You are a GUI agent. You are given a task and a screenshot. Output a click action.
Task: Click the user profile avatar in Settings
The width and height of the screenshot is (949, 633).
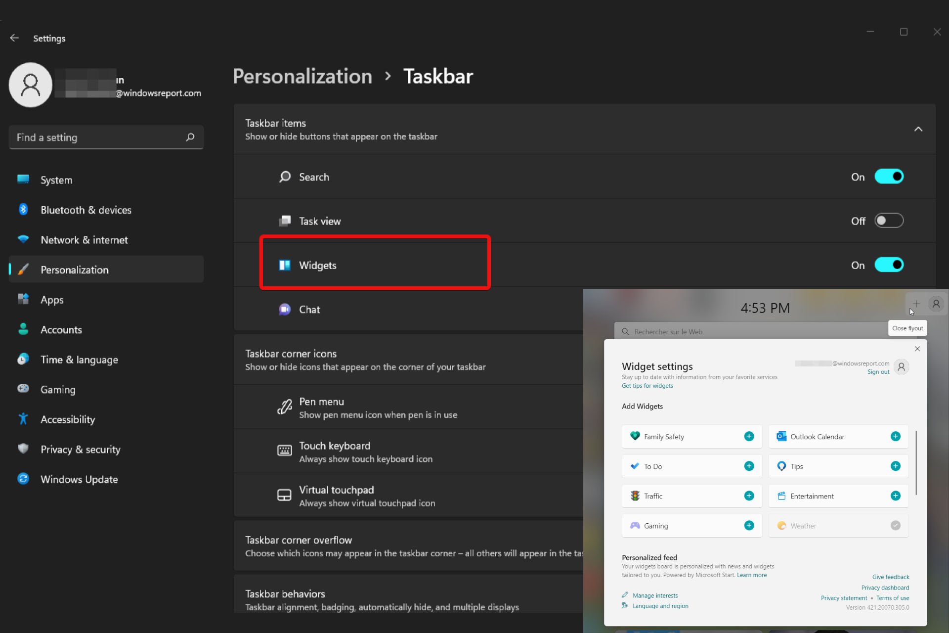click(31, 85)
